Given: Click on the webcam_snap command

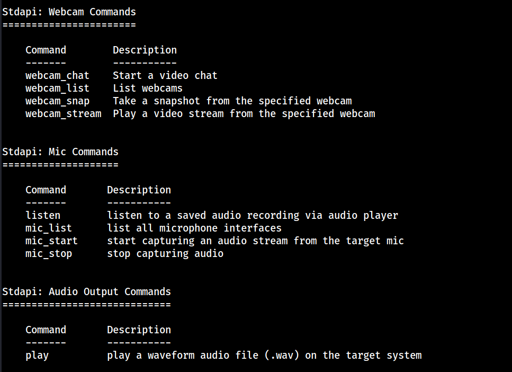Looking at the screenshot, I should click(x=57, y=101).
